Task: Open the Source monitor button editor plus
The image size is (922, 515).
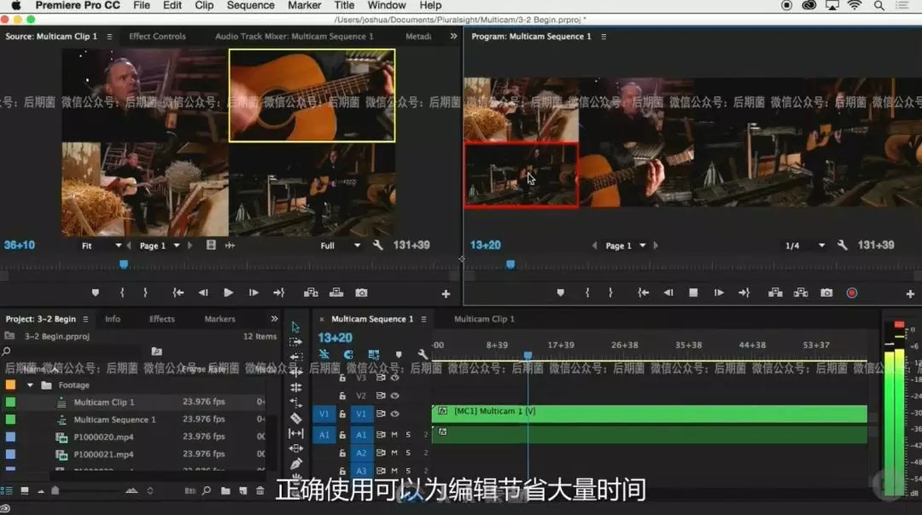Action: [446, 293]
